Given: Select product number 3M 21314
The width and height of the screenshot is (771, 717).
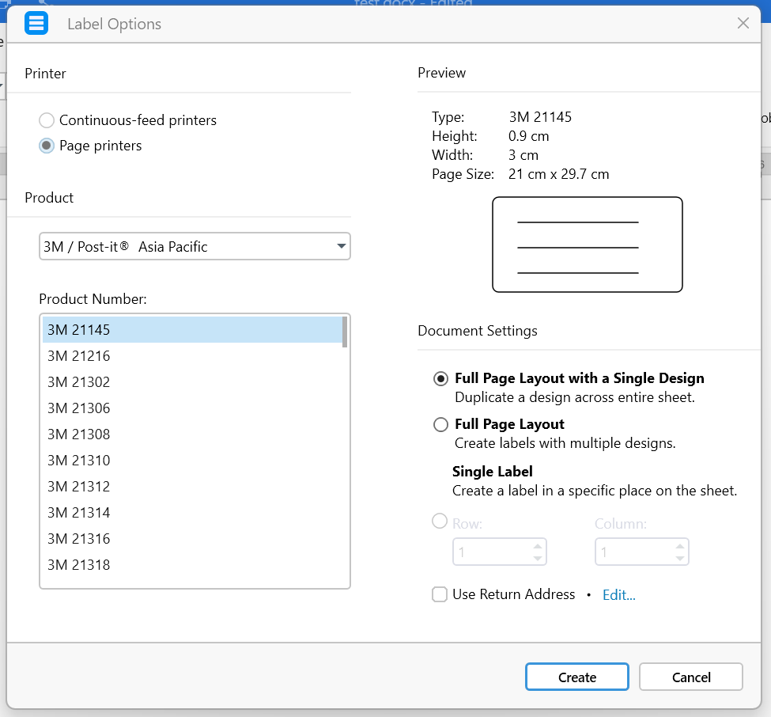Looking at the screenshot, I should click(192, 512).
